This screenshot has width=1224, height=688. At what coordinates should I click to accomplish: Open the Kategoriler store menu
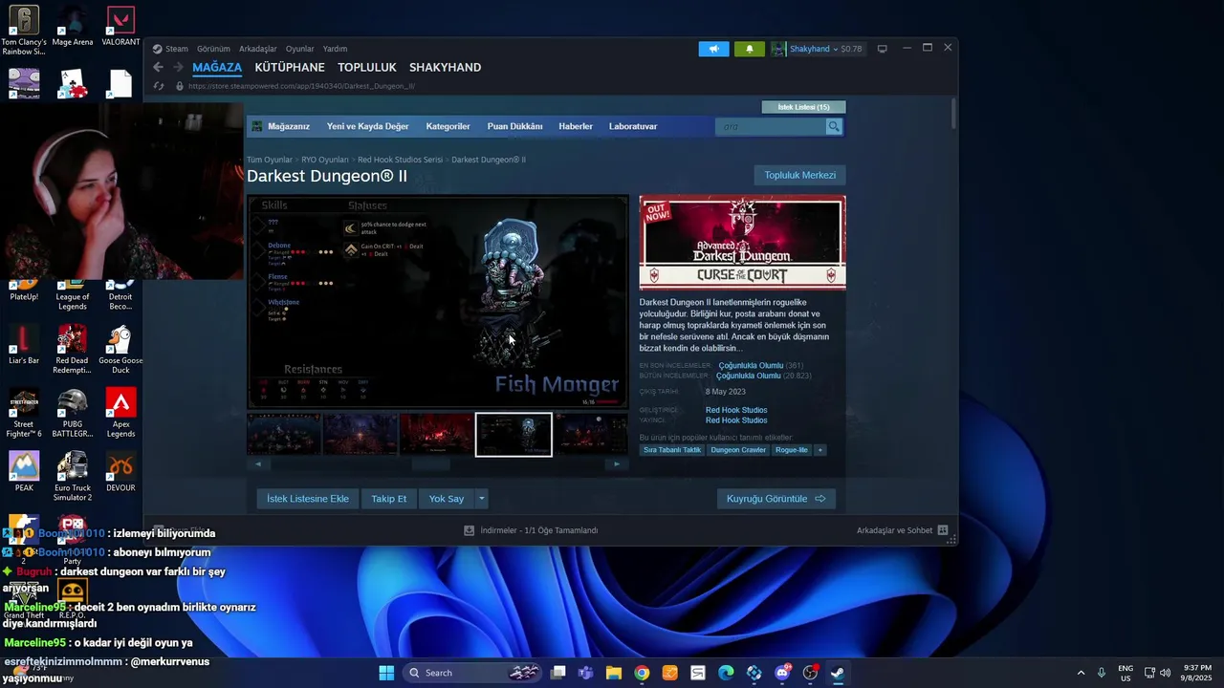tap(448, 126)
